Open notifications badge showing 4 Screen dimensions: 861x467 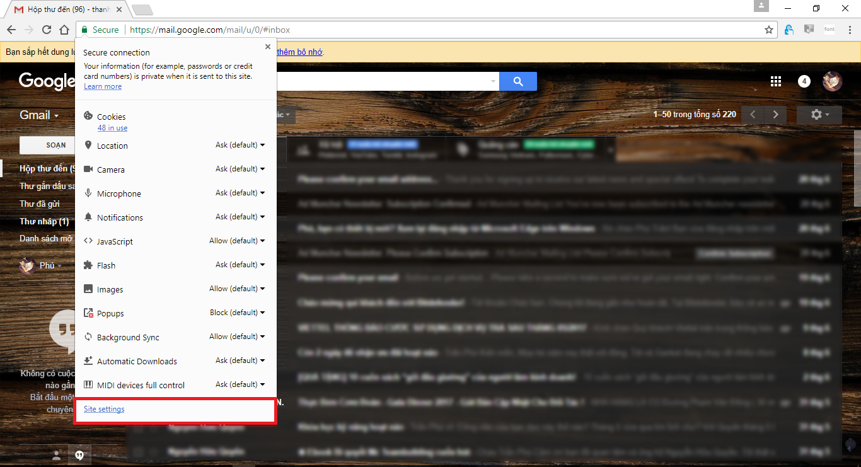[x=804, y=81]
